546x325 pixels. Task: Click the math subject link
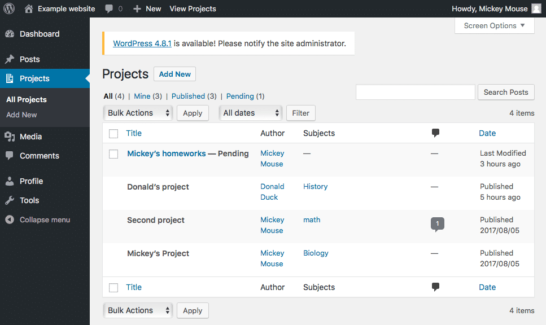[x=312, y=220]
